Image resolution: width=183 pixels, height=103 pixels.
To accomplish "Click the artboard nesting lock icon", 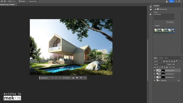I will pos(164,67).
